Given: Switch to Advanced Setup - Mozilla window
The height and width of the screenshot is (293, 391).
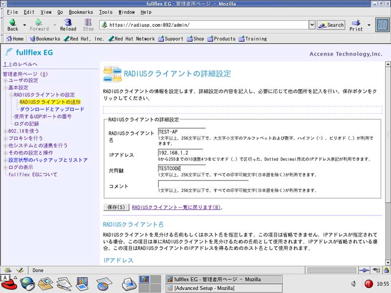Looking at the screenshot, I should [x=224, y=288].
